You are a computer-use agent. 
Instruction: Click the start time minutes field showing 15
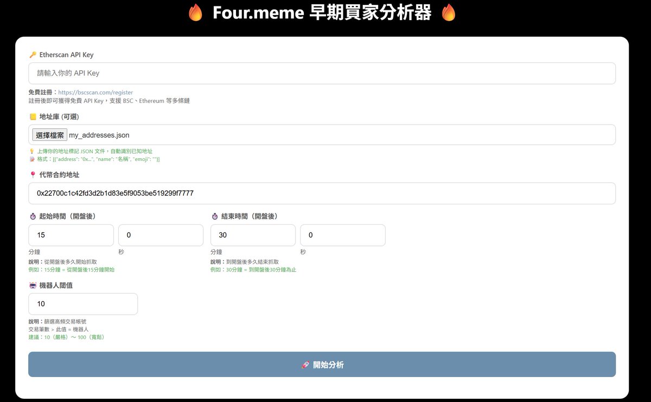pos(71,235)
